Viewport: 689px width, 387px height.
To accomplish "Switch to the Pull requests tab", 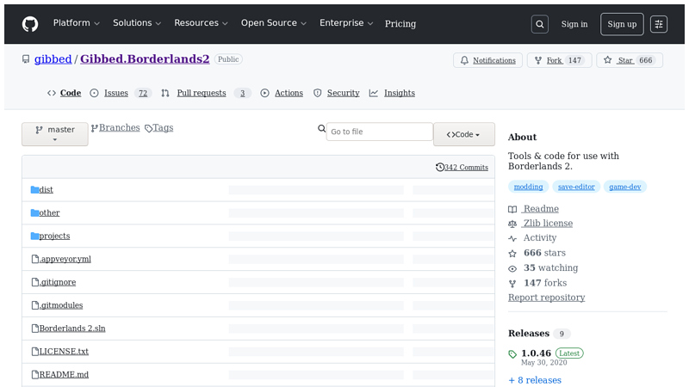I will 202,93.
